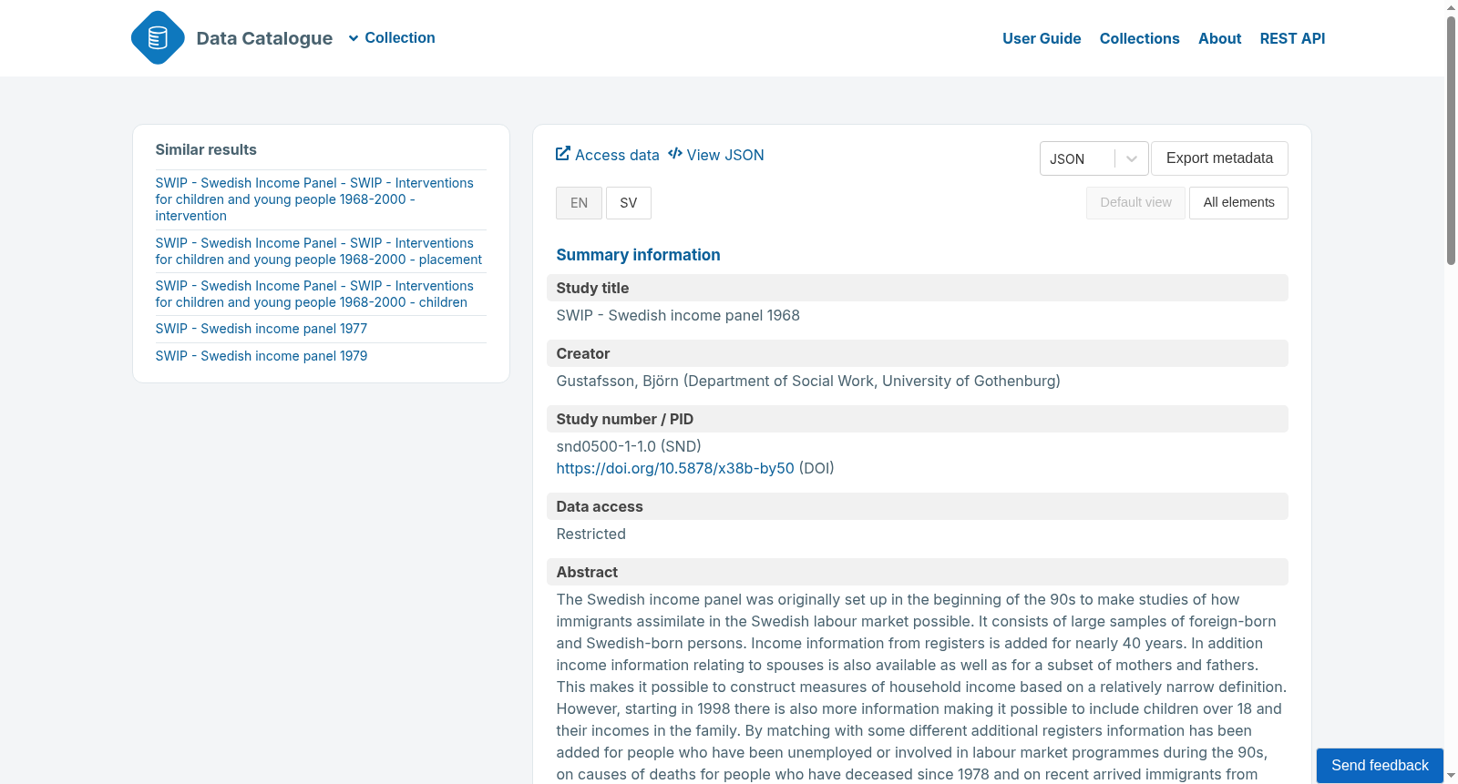Open the REST API page
1458x784 pixels.
click(x=1292, y=38)
